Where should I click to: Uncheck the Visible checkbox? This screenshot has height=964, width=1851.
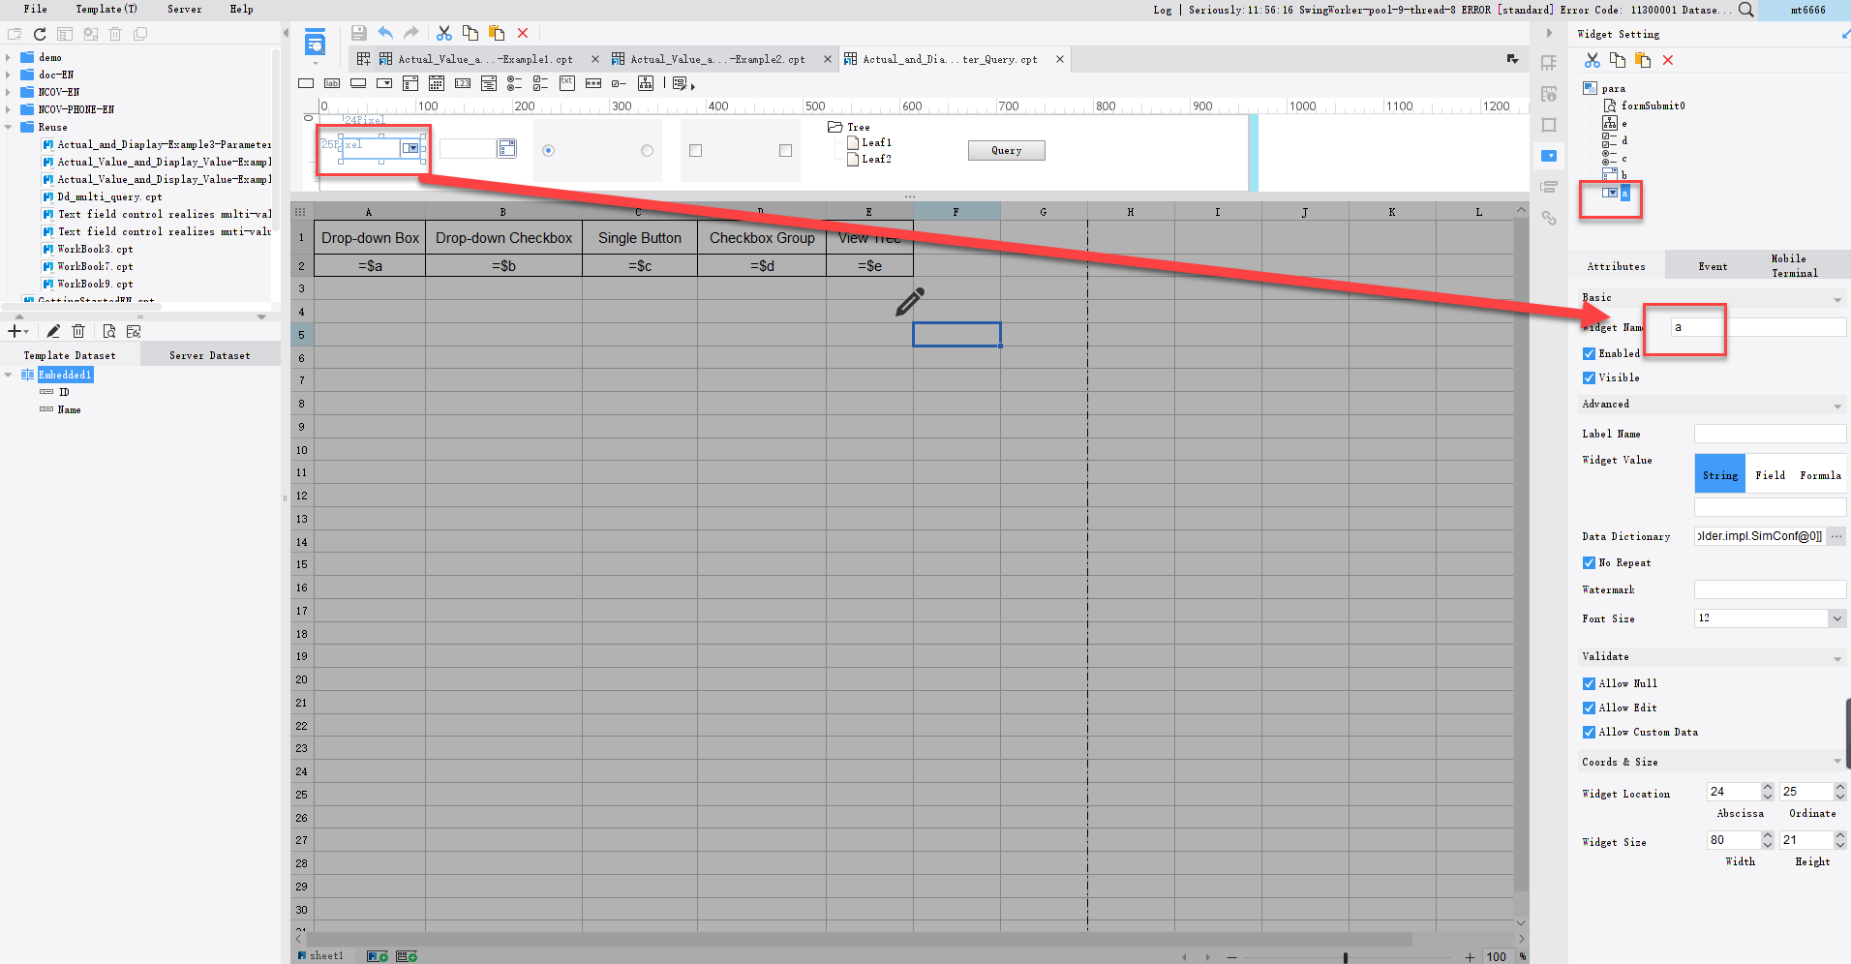1589,378
